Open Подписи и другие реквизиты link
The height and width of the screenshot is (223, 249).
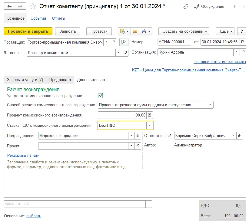(x=220, y=62)
